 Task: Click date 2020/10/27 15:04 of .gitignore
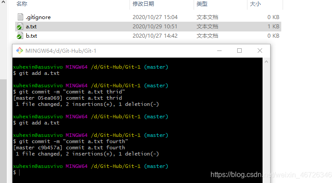pyautogui.click(x=155, y=17)
